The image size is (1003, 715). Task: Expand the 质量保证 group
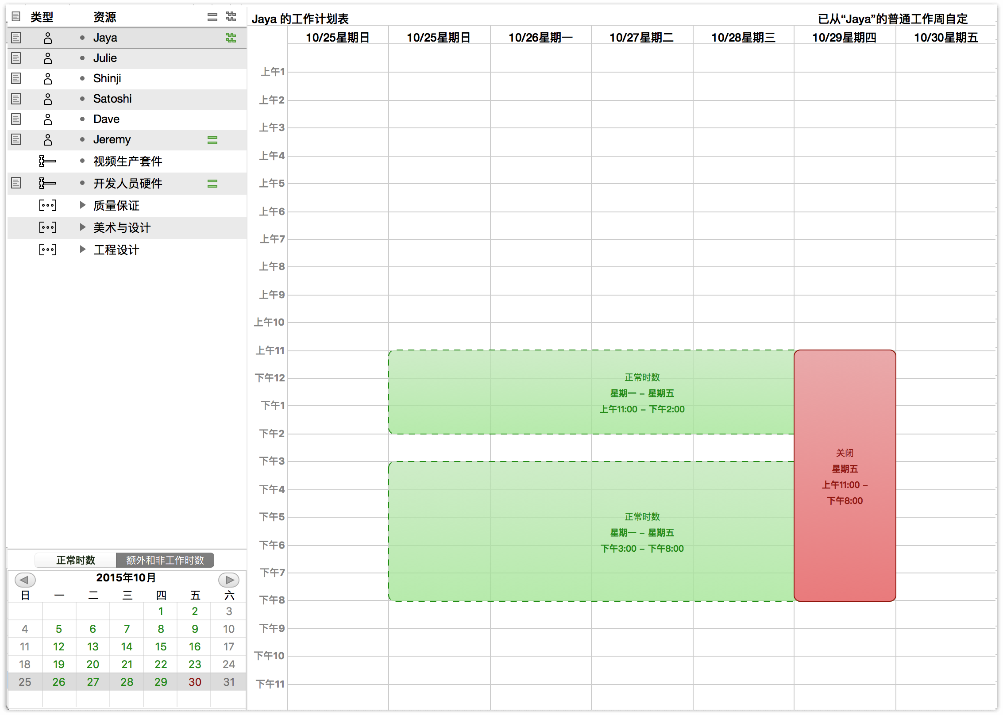(x=82, y=205)
